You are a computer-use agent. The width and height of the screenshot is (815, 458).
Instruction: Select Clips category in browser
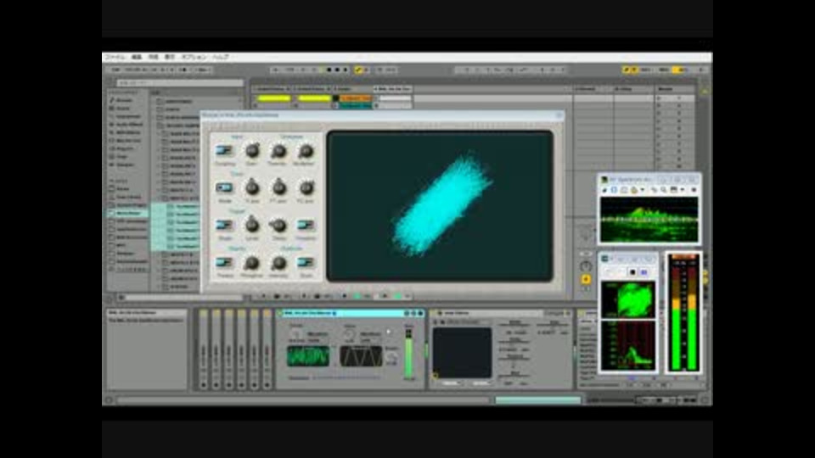121,156
